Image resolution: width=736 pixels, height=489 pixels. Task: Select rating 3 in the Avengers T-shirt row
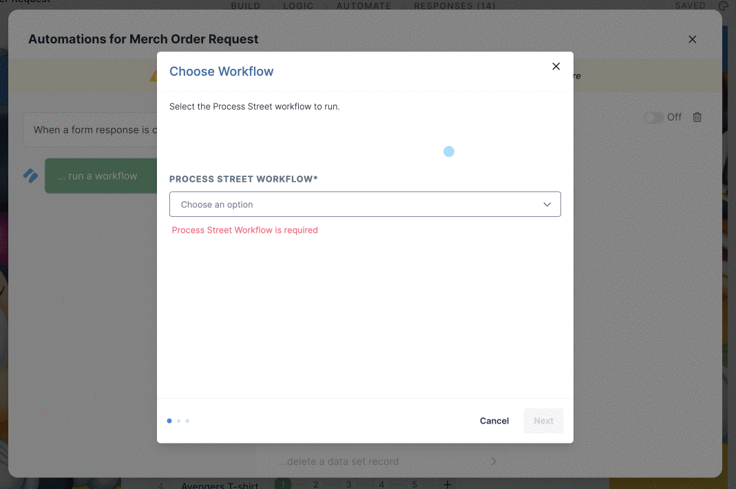coord(349,484)
